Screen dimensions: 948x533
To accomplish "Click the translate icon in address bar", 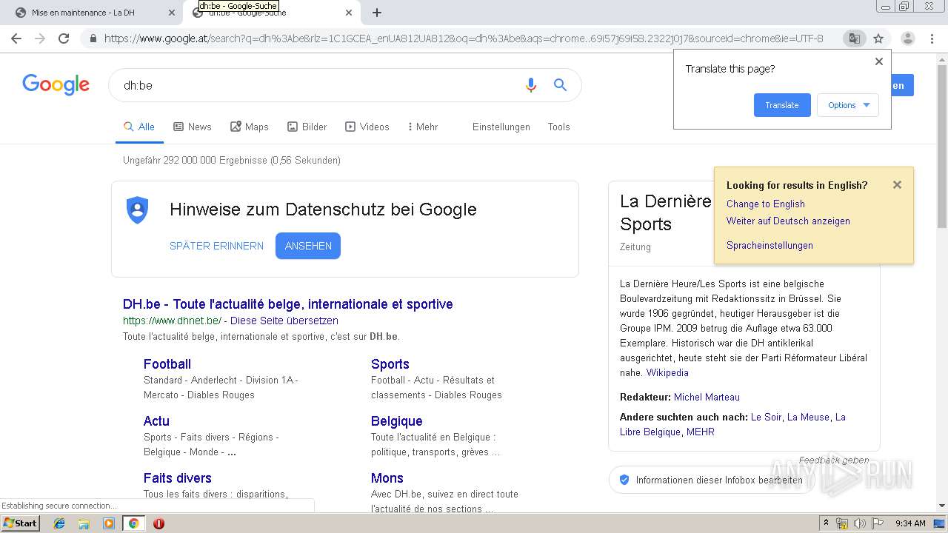I will point(854,38).
